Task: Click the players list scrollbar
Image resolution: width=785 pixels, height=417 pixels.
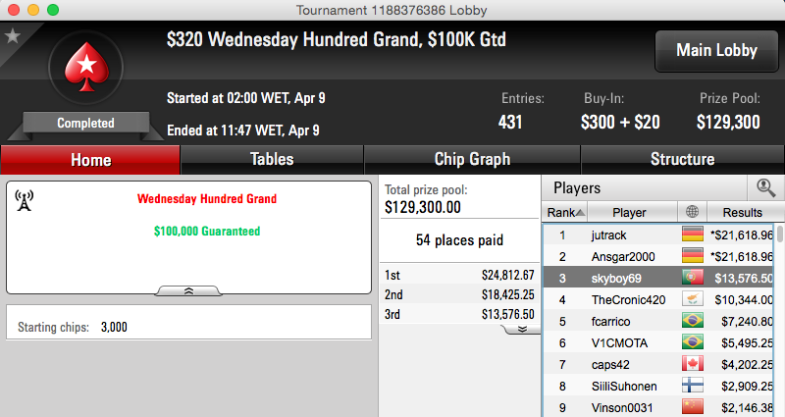Action: click(x=779, y=321)
